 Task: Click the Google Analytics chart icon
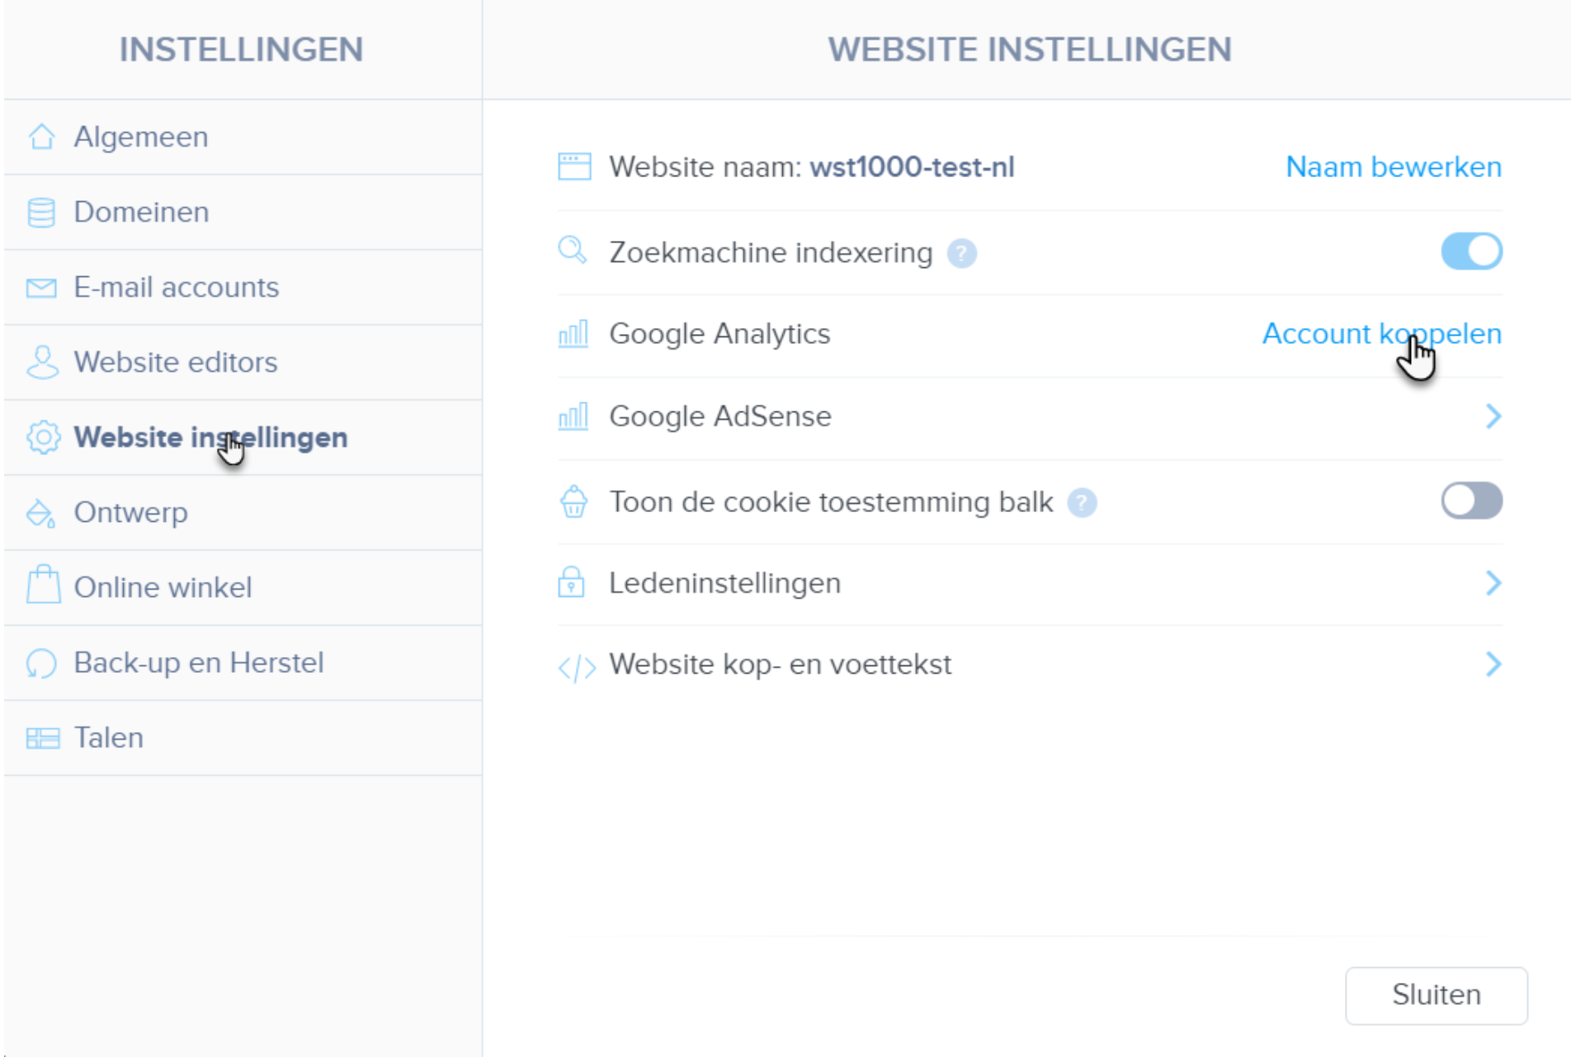pos(573,333)
